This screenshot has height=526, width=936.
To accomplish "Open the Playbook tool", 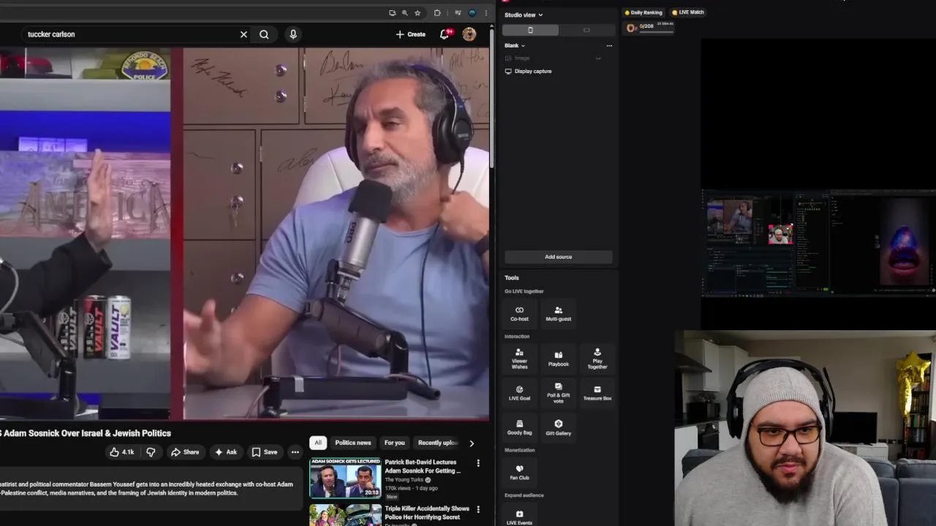I will (558, 358).
